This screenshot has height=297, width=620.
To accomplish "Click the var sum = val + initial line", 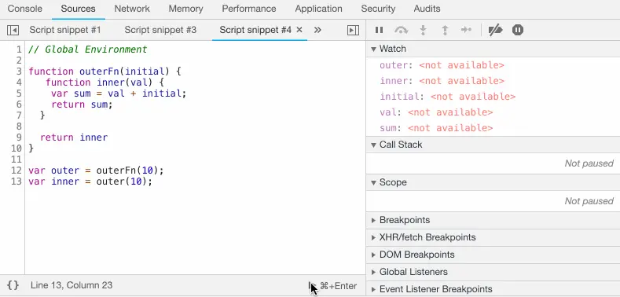I will (119, 93).
